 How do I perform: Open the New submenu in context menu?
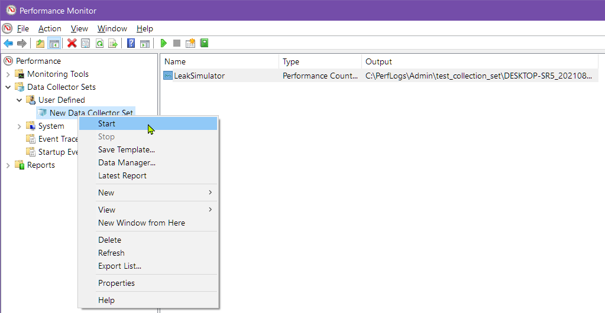click(x=106, y=193)
